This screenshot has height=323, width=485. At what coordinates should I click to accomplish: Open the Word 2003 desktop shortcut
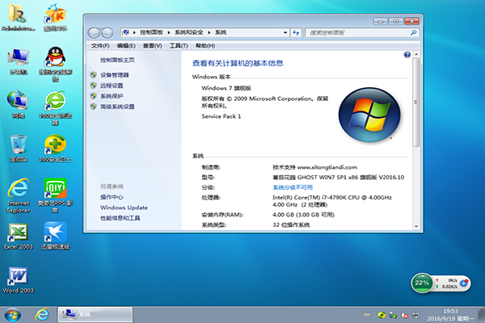click(19, 280)
